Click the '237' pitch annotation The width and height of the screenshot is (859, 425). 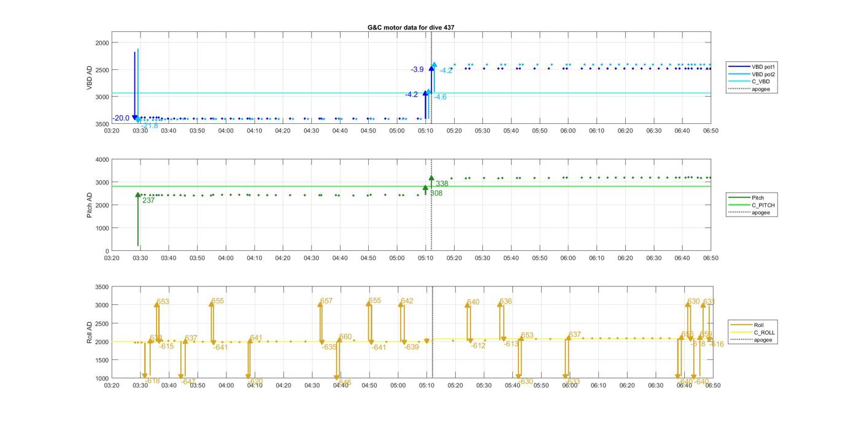[148, 201]
